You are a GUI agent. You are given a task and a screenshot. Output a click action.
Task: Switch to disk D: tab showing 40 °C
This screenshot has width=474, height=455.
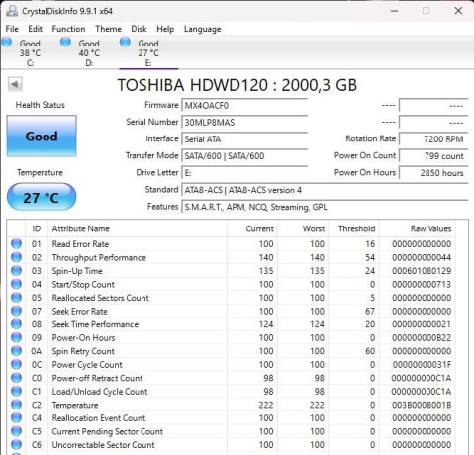pos(89,52)
